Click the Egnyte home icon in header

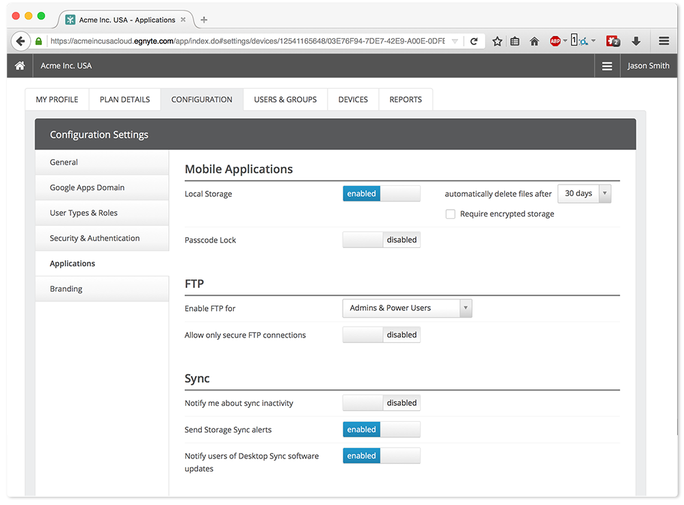(20, 66)
